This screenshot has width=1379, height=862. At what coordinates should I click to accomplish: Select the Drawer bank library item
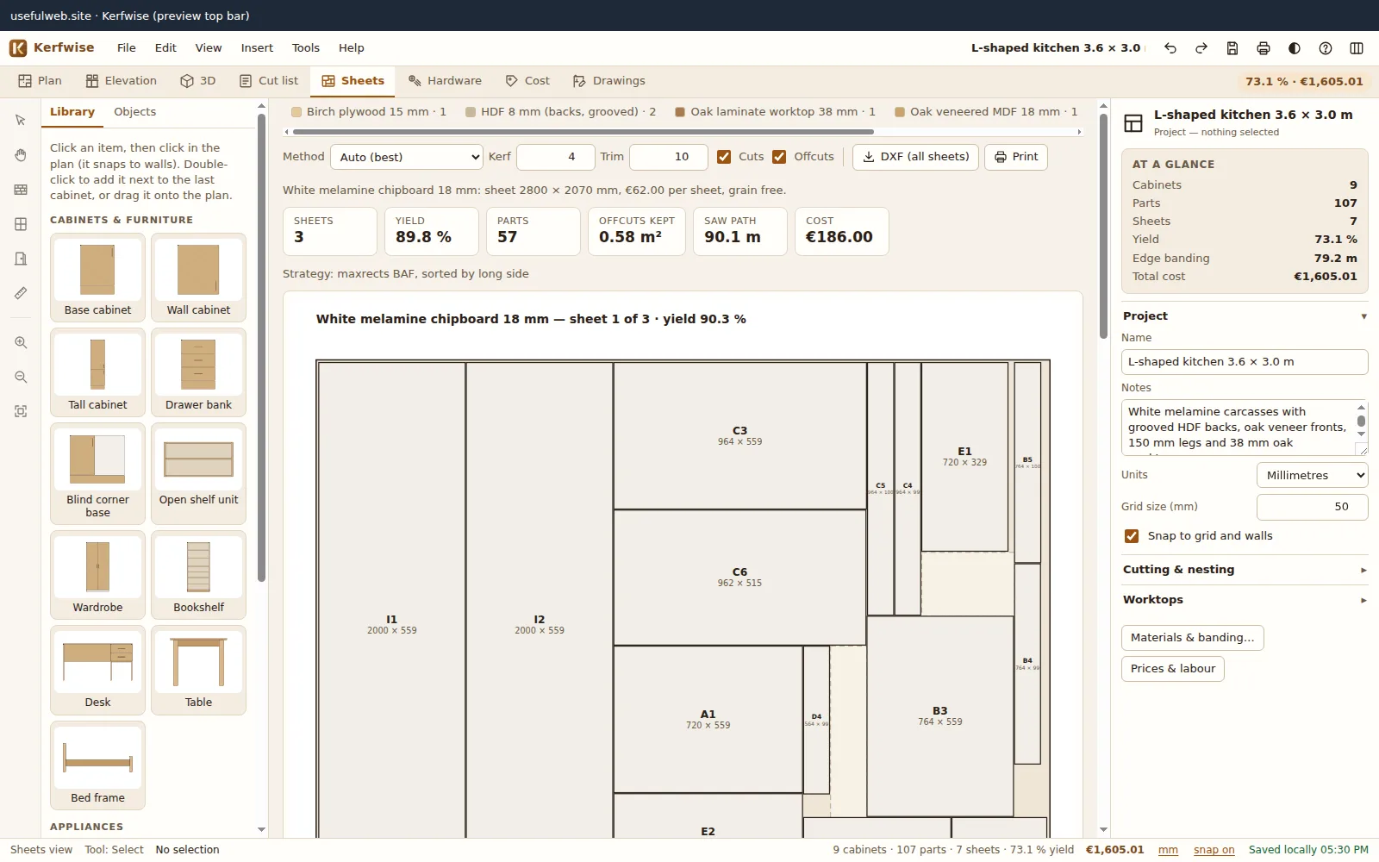(x=198, y=372)
